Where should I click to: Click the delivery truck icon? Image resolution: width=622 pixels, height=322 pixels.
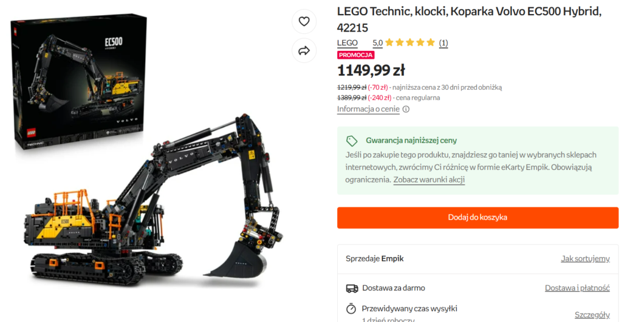pos(352,288)
